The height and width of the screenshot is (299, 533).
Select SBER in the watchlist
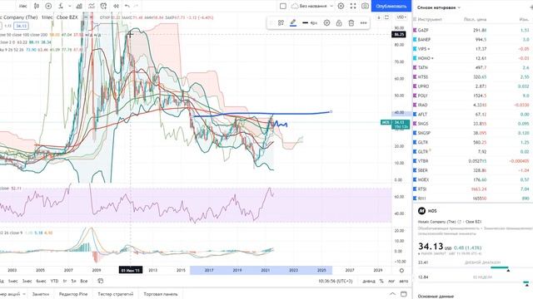point(473,170)
